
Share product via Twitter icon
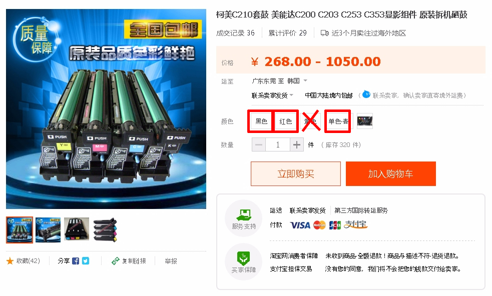pyautogui.click(x=86, y=261)
